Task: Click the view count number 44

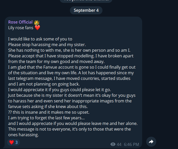Action: click(119, 144)
